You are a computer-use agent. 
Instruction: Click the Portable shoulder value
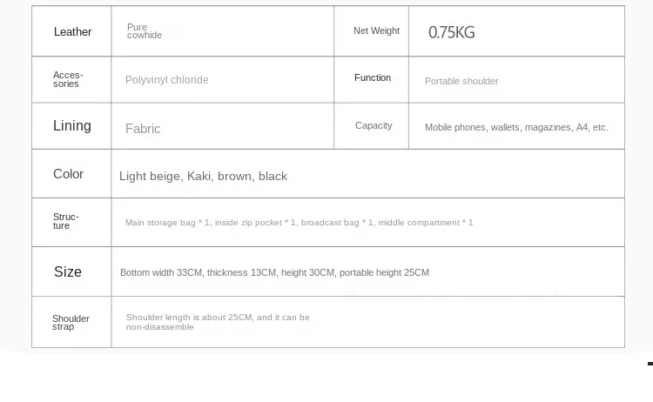(461, 81)
